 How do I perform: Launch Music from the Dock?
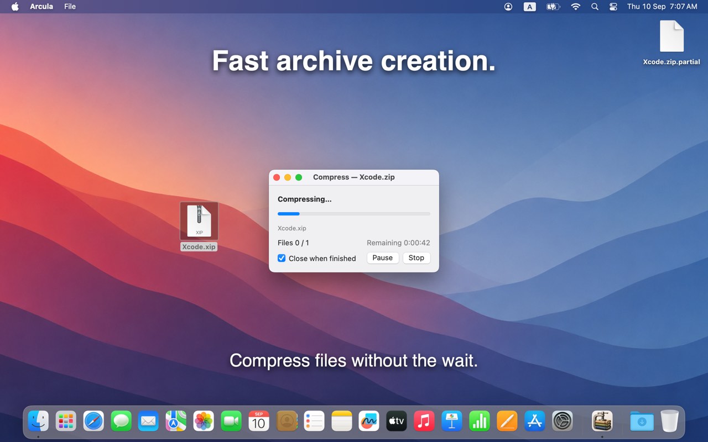click(424, 422)
